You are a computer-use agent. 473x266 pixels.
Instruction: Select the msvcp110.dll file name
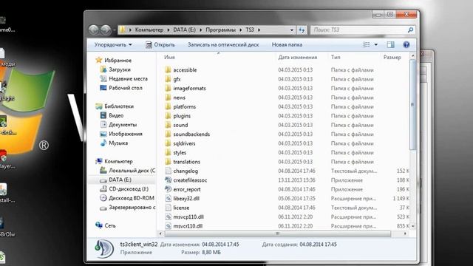coord(188,216)
